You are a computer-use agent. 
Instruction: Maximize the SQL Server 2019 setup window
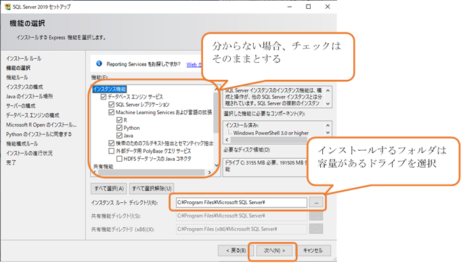[308, 7]
